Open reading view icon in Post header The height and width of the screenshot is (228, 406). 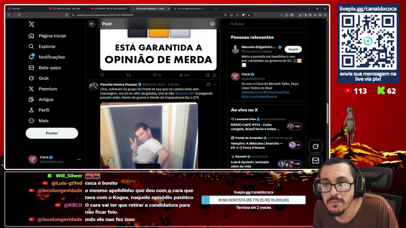tap(213, 24)
